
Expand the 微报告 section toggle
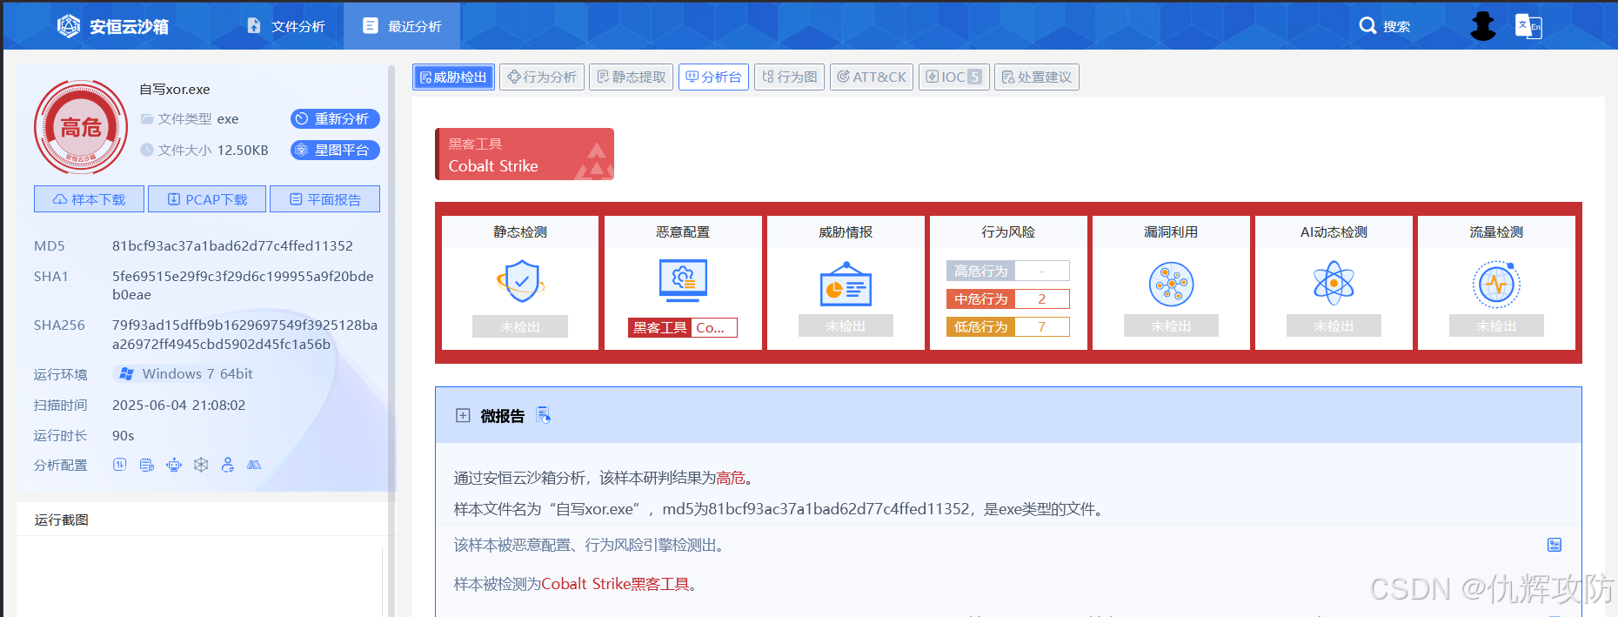tap(463, 415)
